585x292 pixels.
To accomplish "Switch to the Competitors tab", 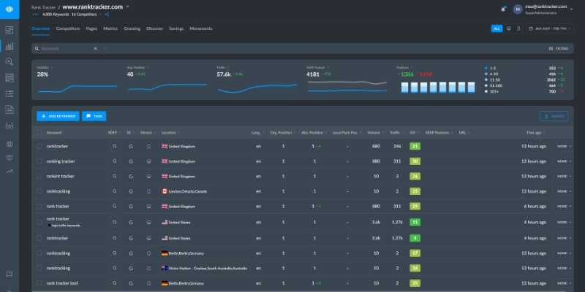I will [x=68, y=28].
